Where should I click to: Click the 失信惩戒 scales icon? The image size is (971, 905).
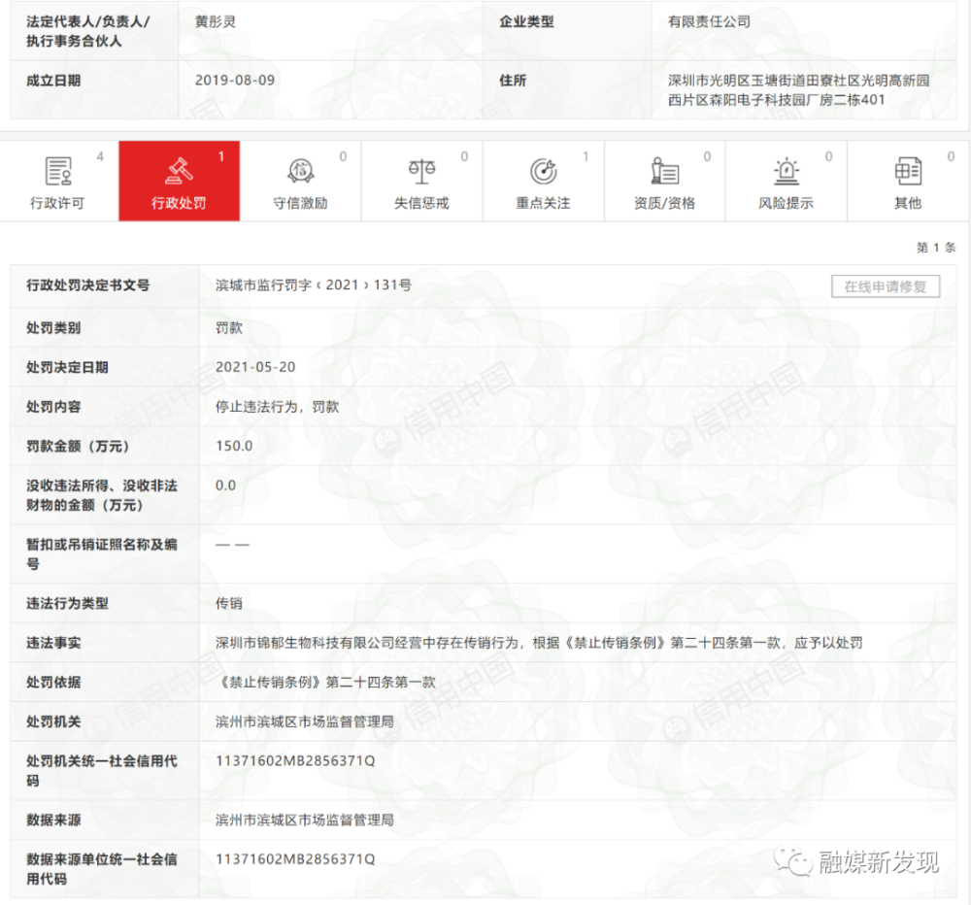421,171
